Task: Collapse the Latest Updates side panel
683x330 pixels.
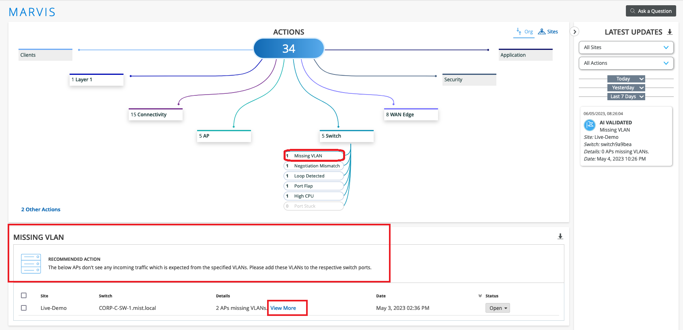Action: tap(575, 32)
